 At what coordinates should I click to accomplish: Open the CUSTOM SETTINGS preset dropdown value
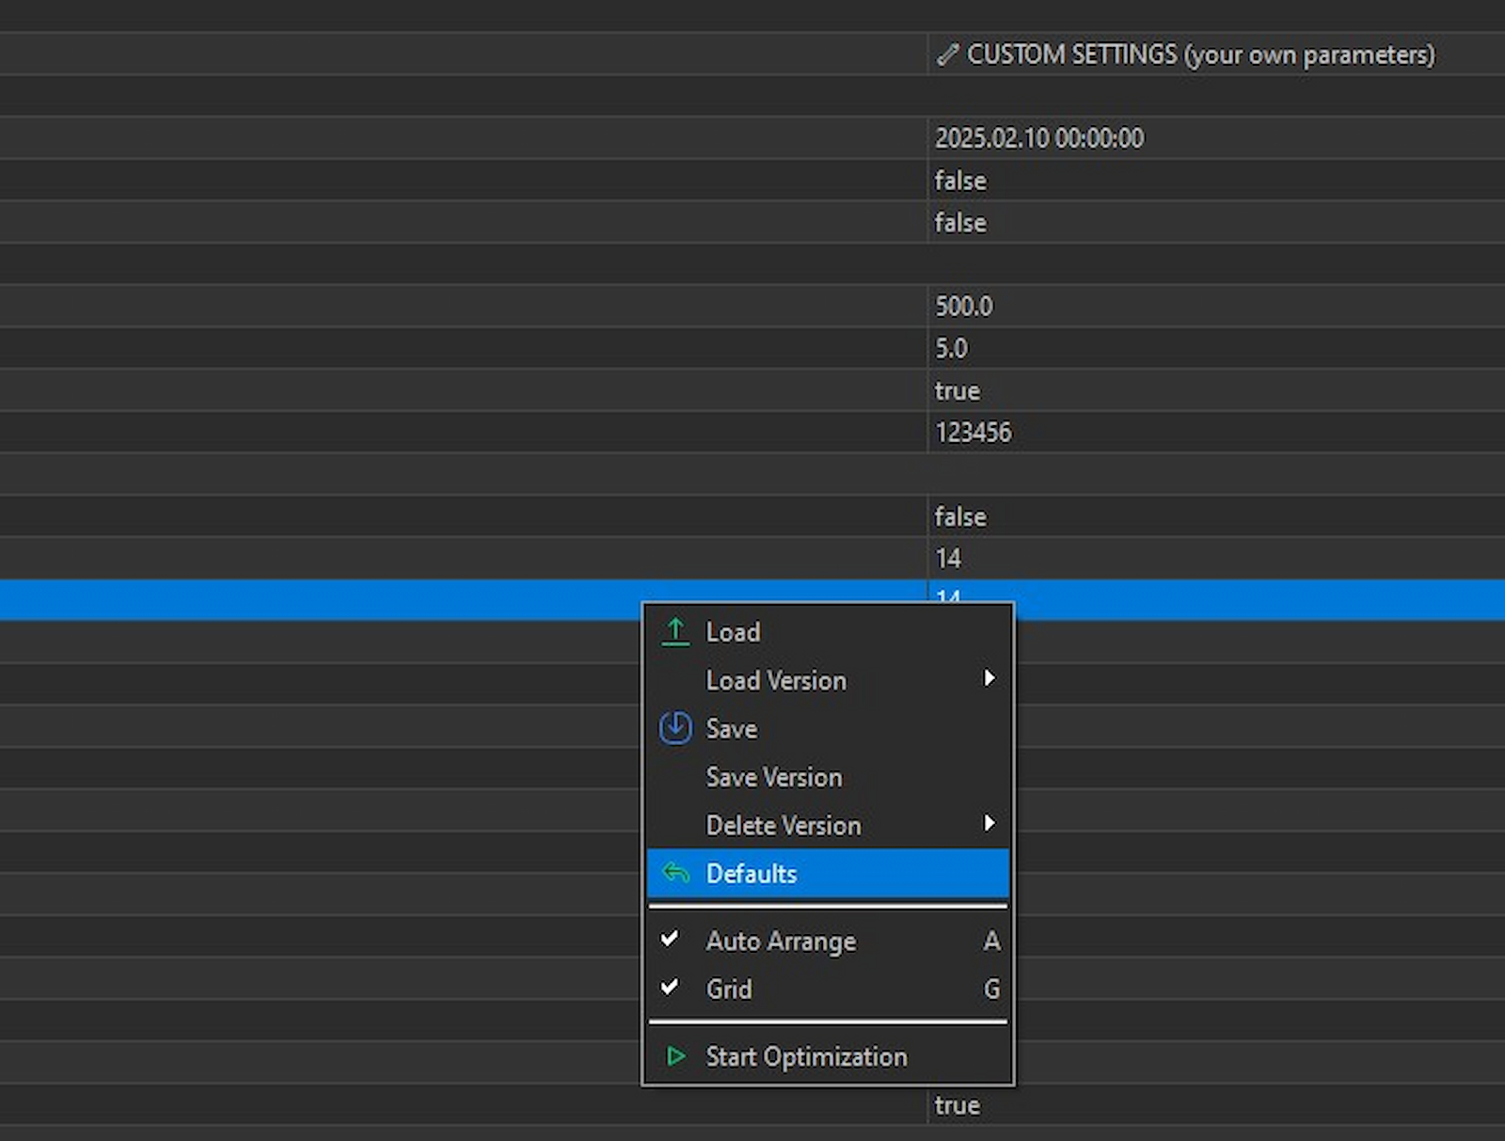[x=1200, y=55]
